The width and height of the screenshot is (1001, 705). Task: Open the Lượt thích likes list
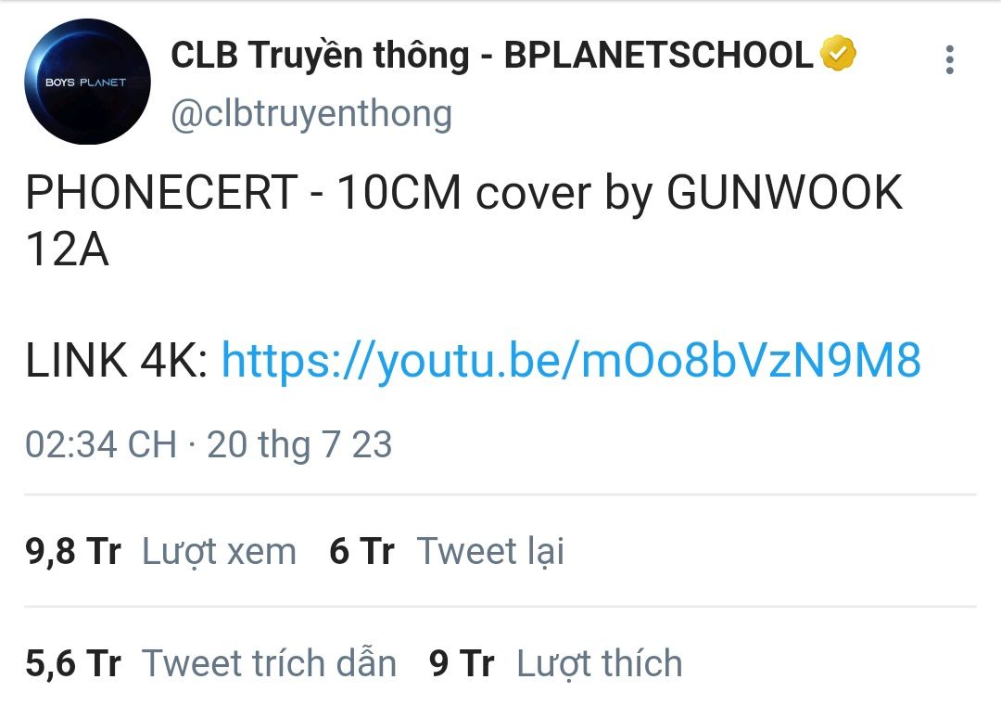click(600, 664)
